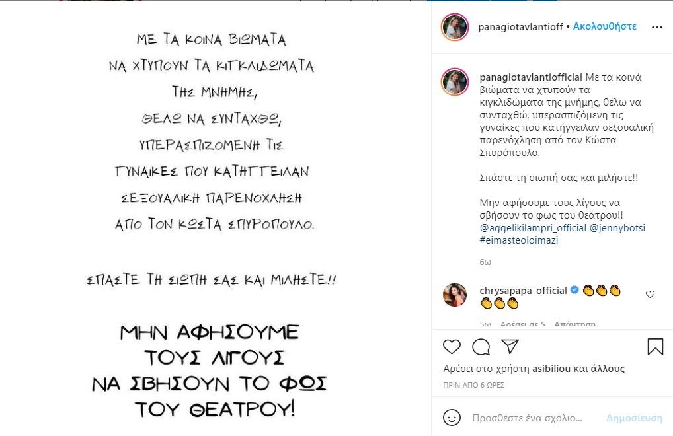
Task: Share post via paper plane icon
Action: (510, 346)
